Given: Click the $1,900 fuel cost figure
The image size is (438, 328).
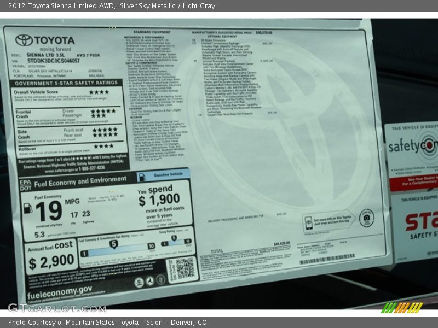Looking at the screenshot, I should tap(159, 200).
